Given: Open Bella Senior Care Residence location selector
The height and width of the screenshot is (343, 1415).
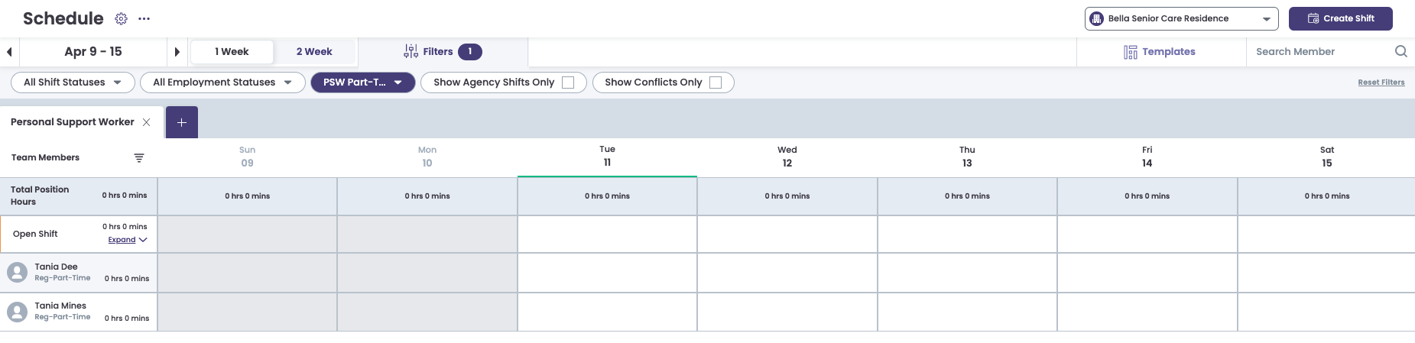Looking at the screenshot, I should pos(1181,19).
